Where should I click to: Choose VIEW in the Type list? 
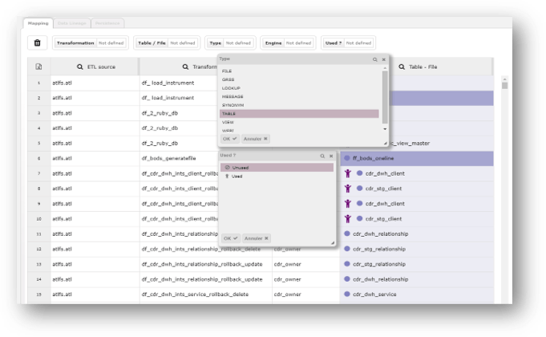[x=299, y=122]
